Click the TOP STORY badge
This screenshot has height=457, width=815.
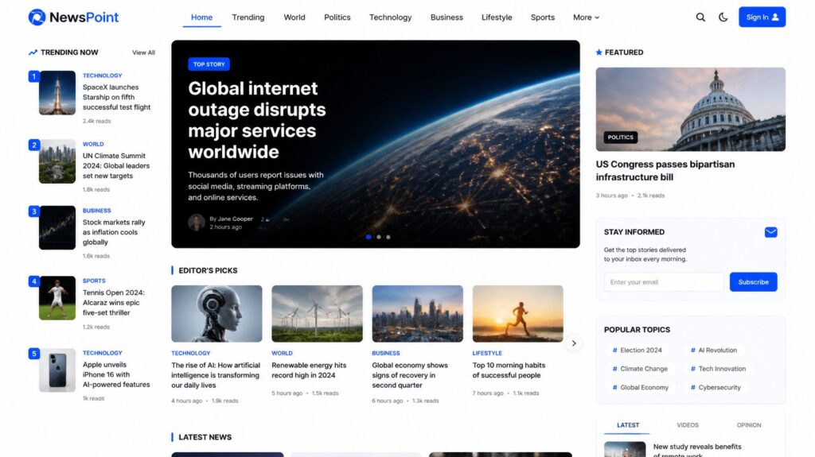click(209, 64)
